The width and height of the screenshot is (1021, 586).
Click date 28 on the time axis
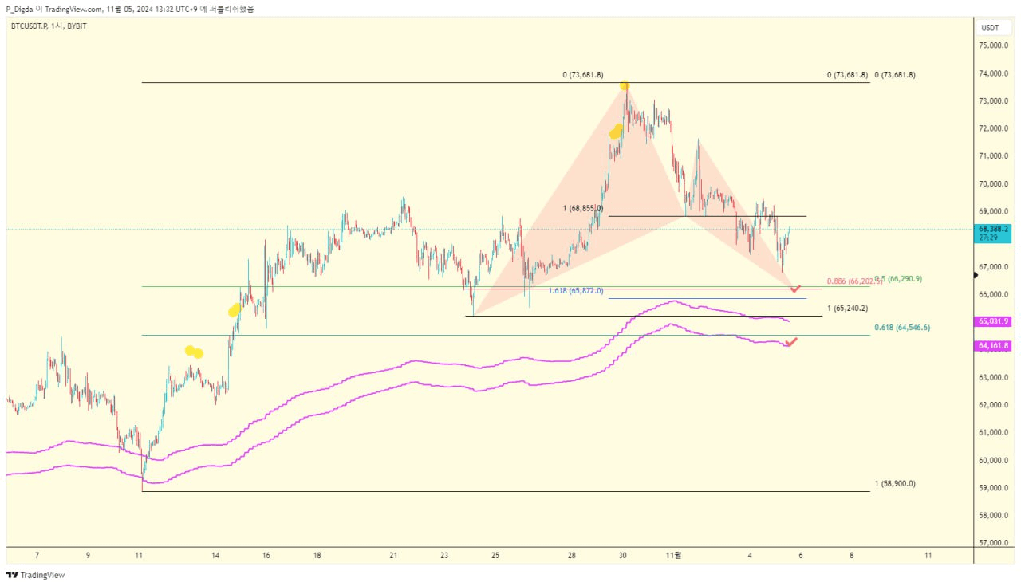pos(572,554)
